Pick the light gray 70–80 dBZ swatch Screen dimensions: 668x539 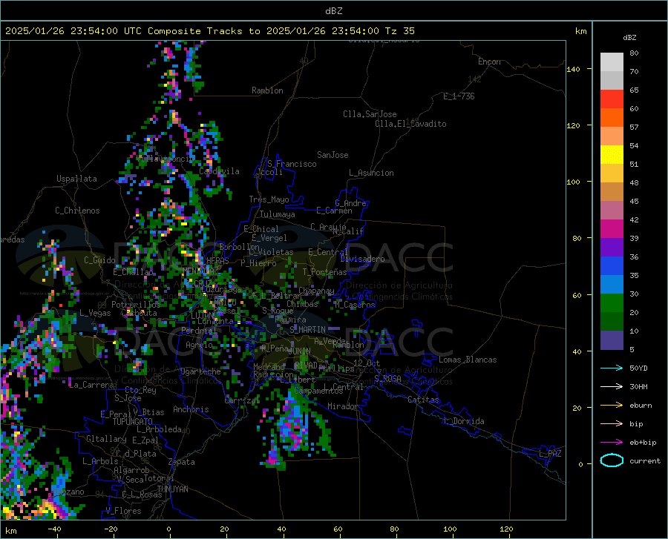pos(612,62)
